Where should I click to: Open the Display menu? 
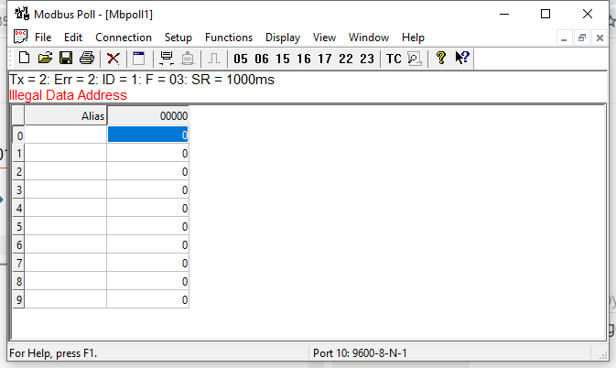[x=283, y=38]
